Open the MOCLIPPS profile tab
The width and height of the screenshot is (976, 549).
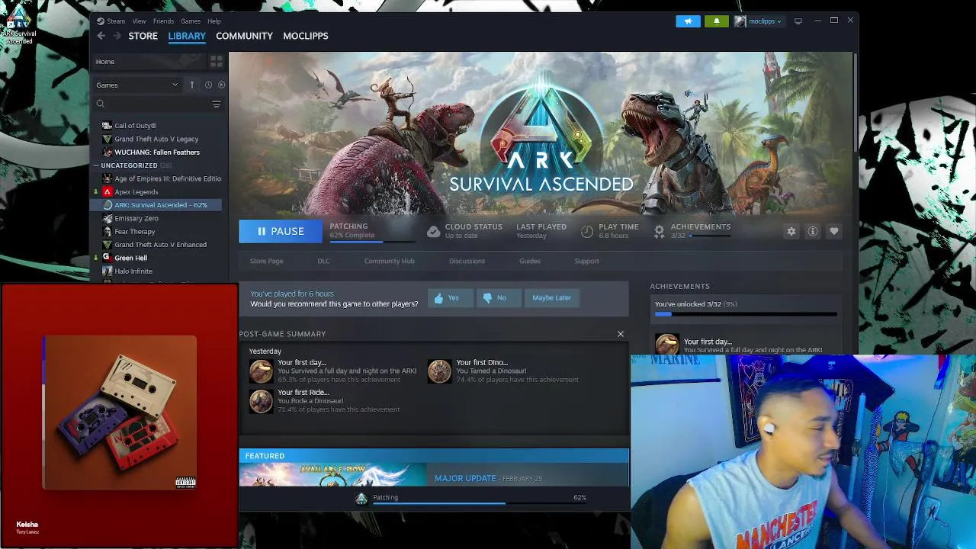[306, 36]
